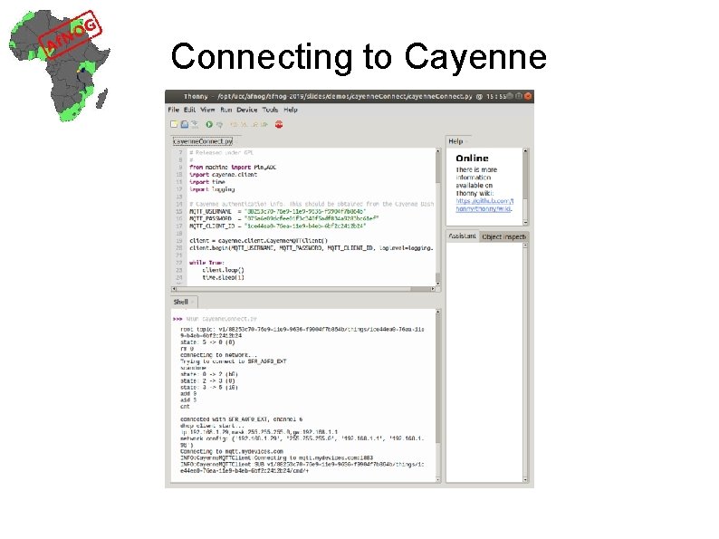The image size is (719, 539).
Task: Open the Device menu
Action: tap(246, 110)
